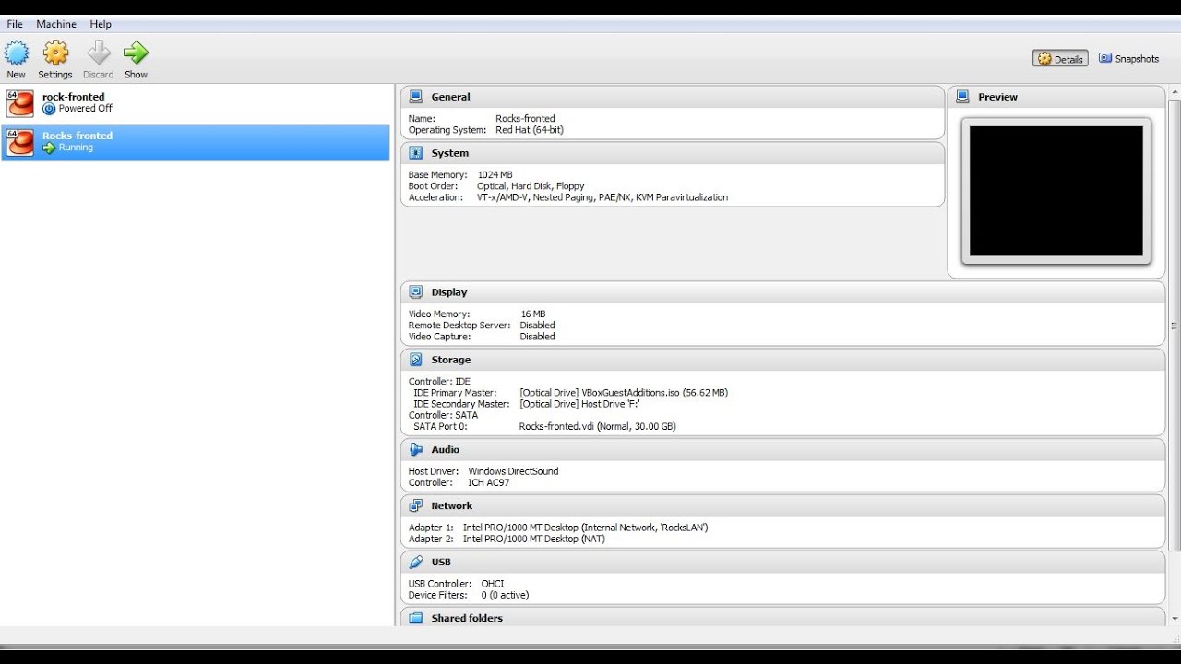1181x664 pixels.
Task: Switch to the Details view
Action: point(1060,59)
